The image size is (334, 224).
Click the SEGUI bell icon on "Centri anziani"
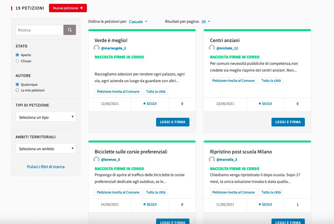coord(260,104)
